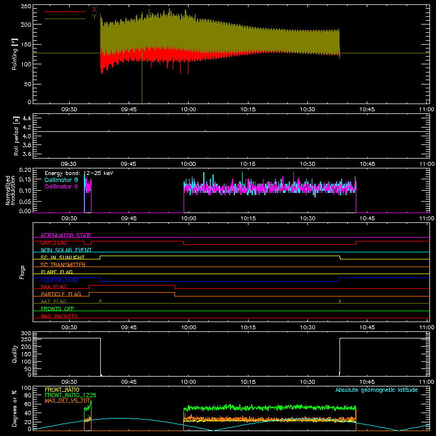Image resolution: width=436 pixels, height=436 pixels.
Task: Click the 80 tick on Degrees axis
Action: (28, 395)
